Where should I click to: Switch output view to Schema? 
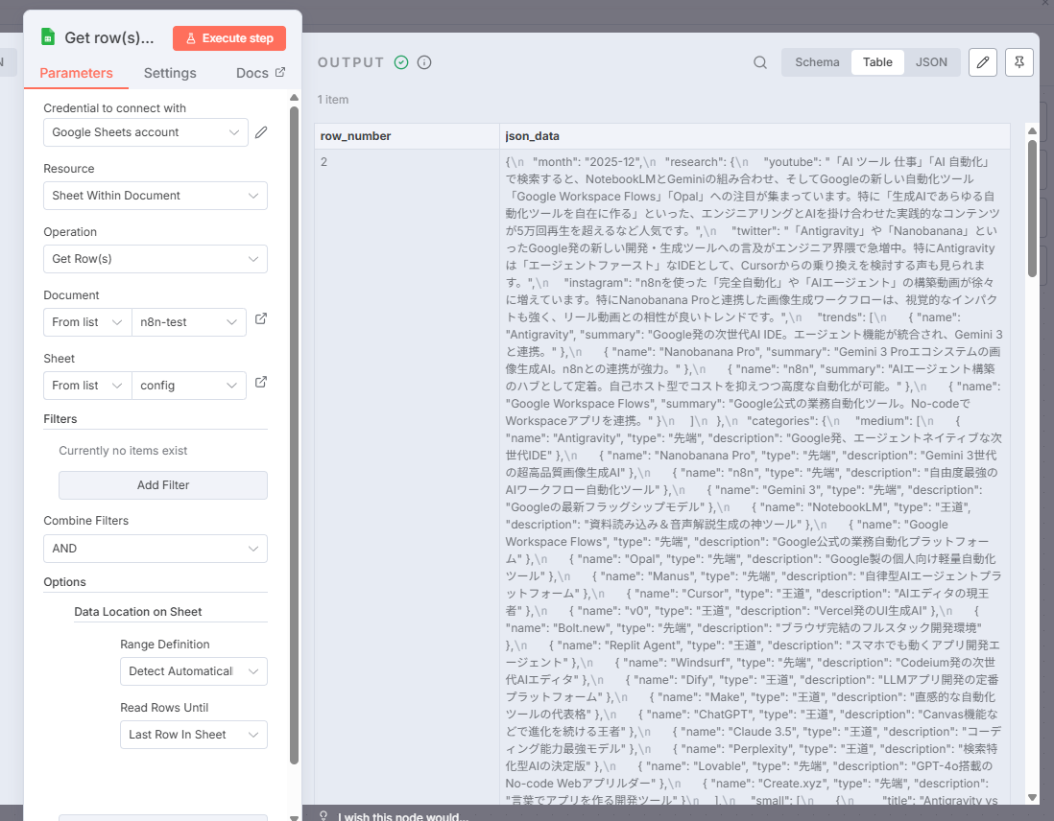pos(817,62)
